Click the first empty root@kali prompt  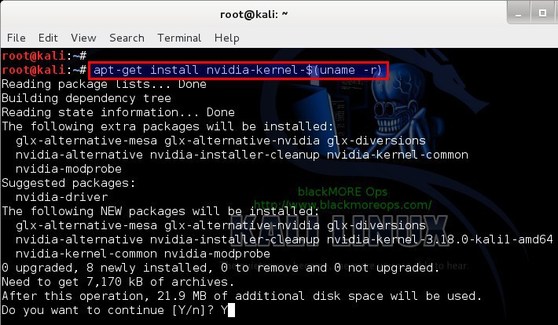[x=44, y=56]
